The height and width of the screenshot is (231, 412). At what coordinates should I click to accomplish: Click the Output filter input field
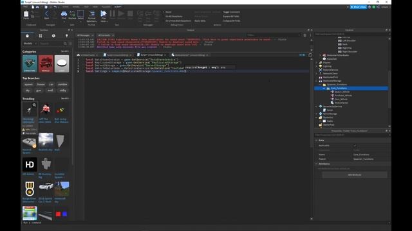(x=273, y=35)
